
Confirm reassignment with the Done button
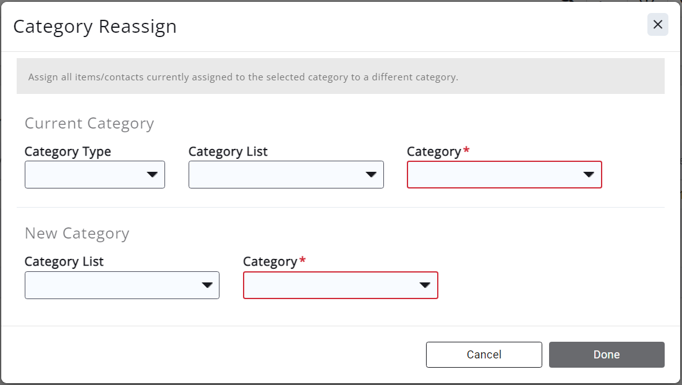606,355
